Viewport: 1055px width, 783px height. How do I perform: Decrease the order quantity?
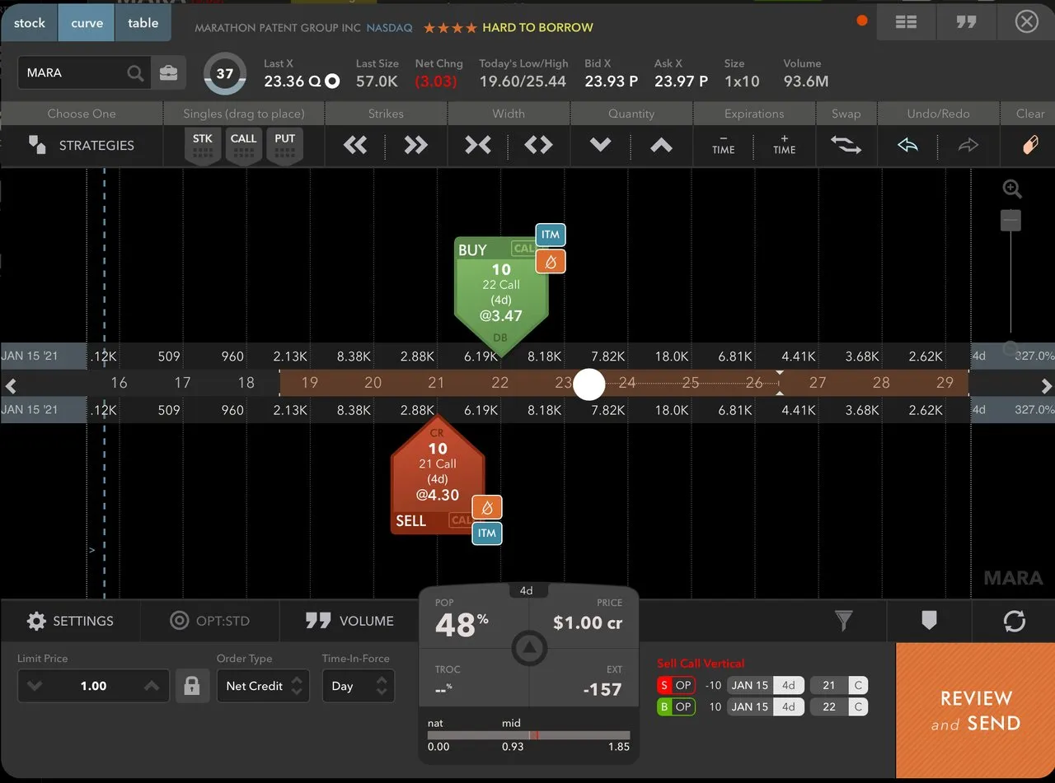pyautogui.click(x=600, y=146)
